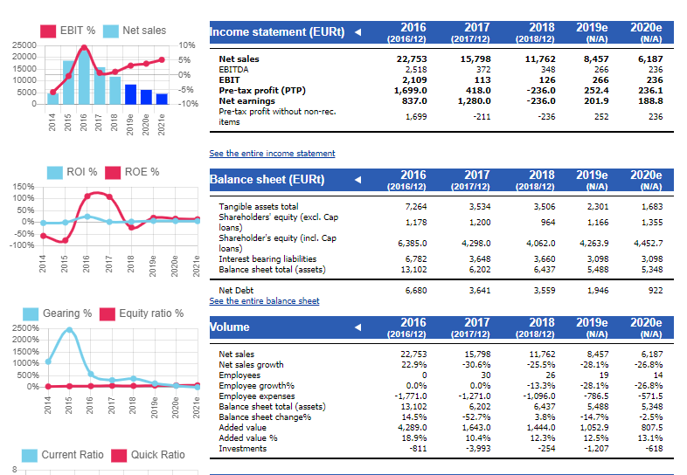Open 'See the entire income statement' link
687x475 pixels.
272,154
